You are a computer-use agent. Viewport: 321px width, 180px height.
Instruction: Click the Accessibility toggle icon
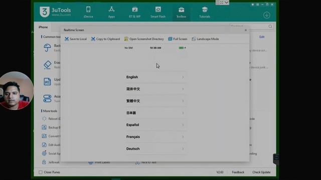click(x=47, y=98)
